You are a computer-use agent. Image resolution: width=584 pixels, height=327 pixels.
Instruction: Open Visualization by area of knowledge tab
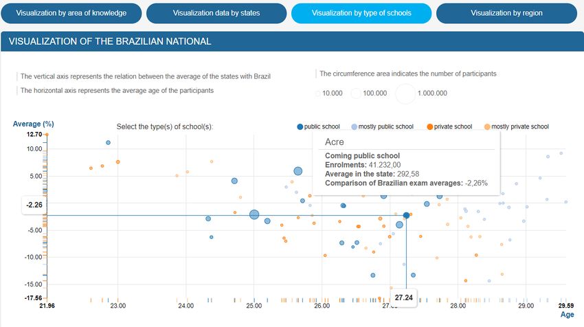point(71,13)
